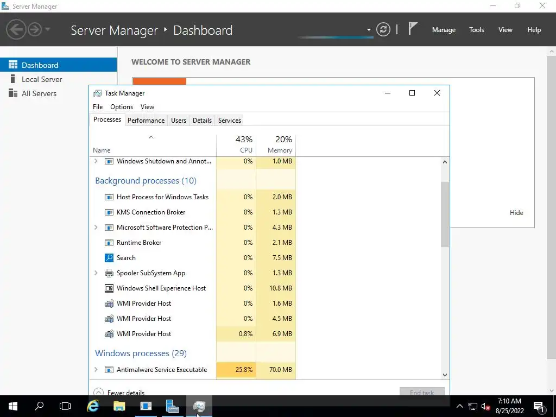Screen dimensions: 556x417
Task: Open File Explorer from taskbar
Action: pos(119,406)
